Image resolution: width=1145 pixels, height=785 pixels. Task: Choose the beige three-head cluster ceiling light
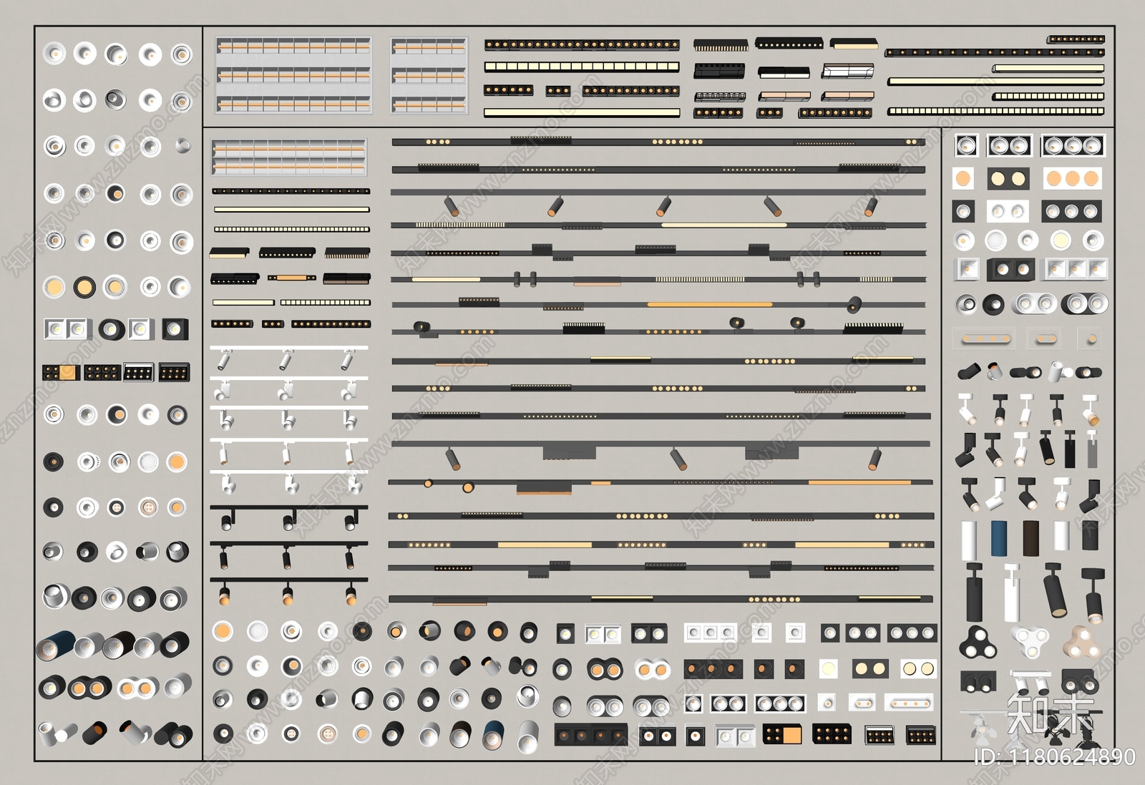1082,642
